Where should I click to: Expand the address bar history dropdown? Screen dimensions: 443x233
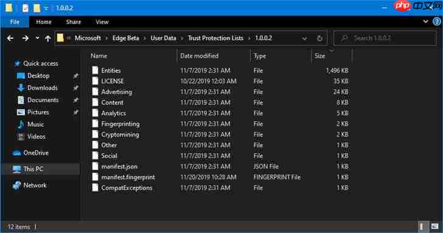(x=304, y=38)
